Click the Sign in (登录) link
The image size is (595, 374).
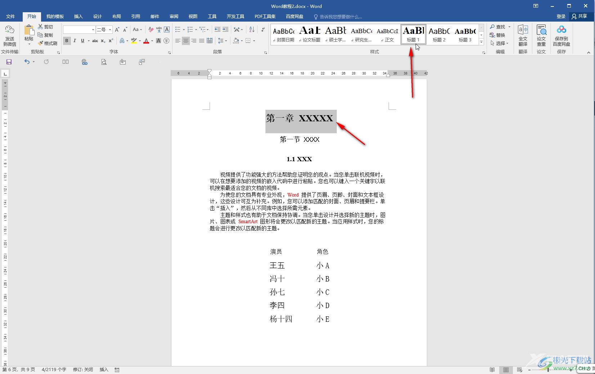pos(561,16)
